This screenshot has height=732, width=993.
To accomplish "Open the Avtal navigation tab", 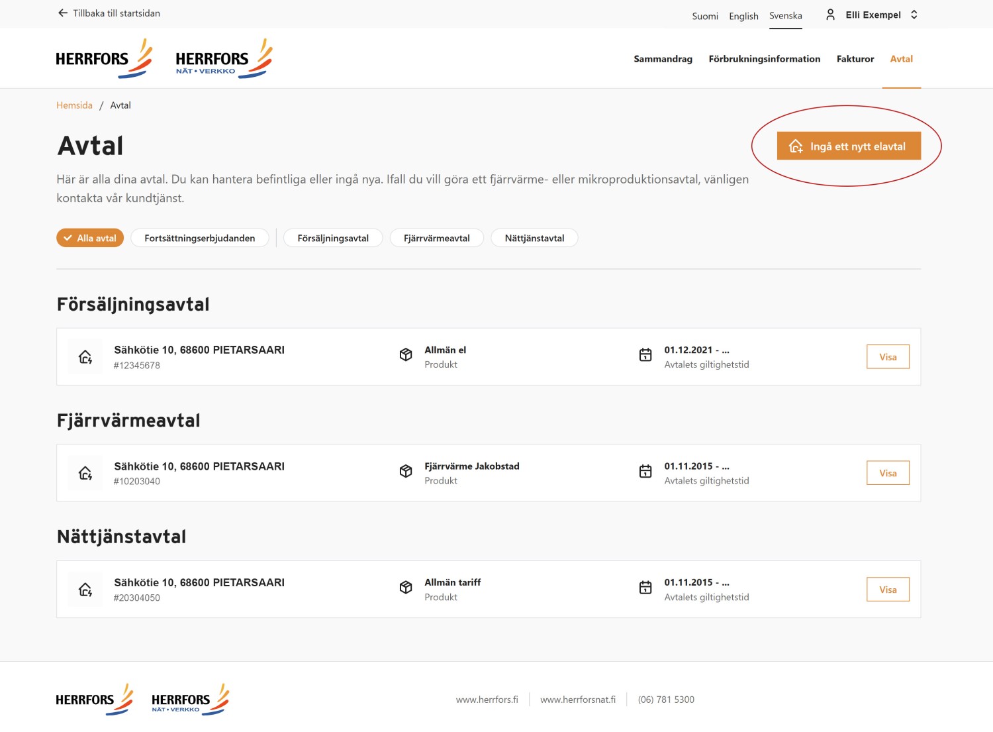I will point(902,59).
